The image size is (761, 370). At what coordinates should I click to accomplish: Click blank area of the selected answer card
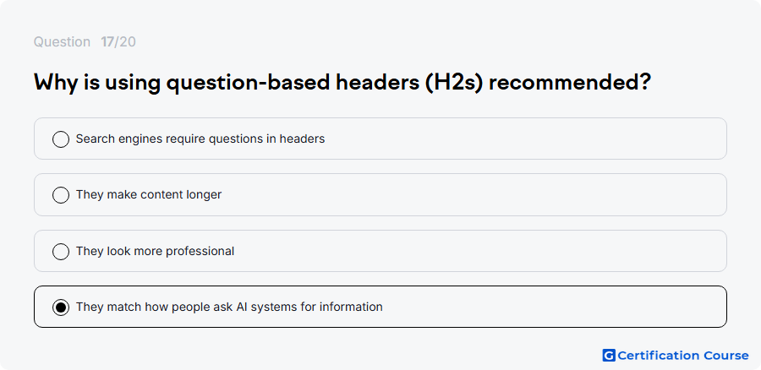[553, 307]
